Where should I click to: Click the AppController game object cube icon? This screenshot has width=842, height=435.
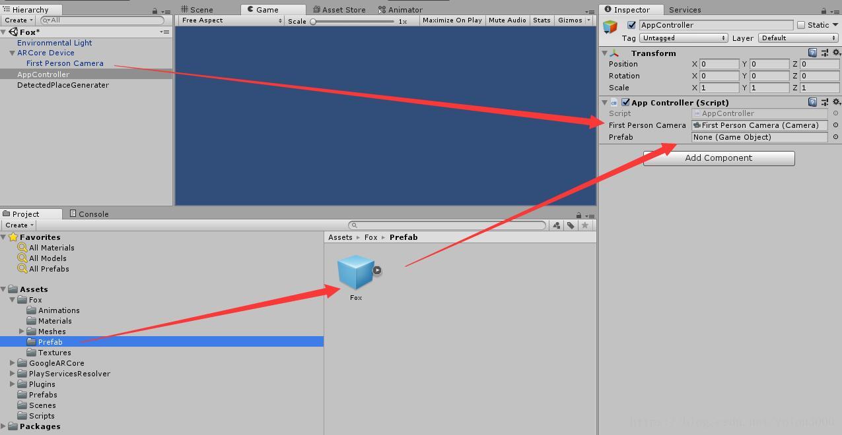pos(610,26)
